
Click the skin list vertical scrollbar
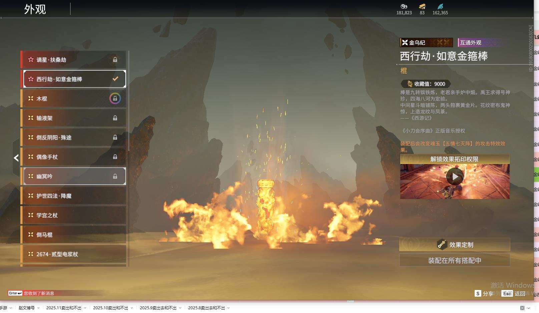[128, 100]
